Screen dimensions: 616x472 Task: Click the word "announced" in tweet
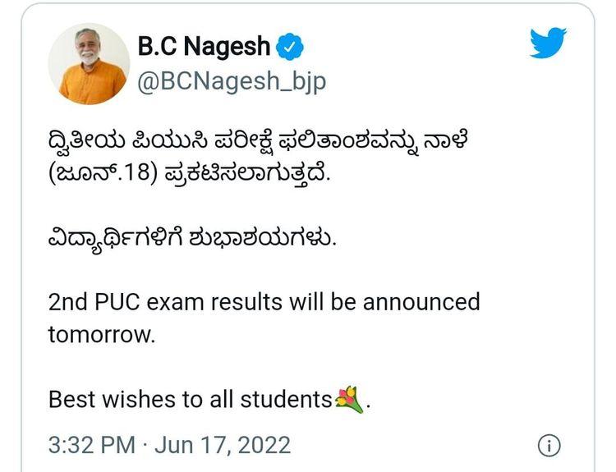click(x=421, y=302)
